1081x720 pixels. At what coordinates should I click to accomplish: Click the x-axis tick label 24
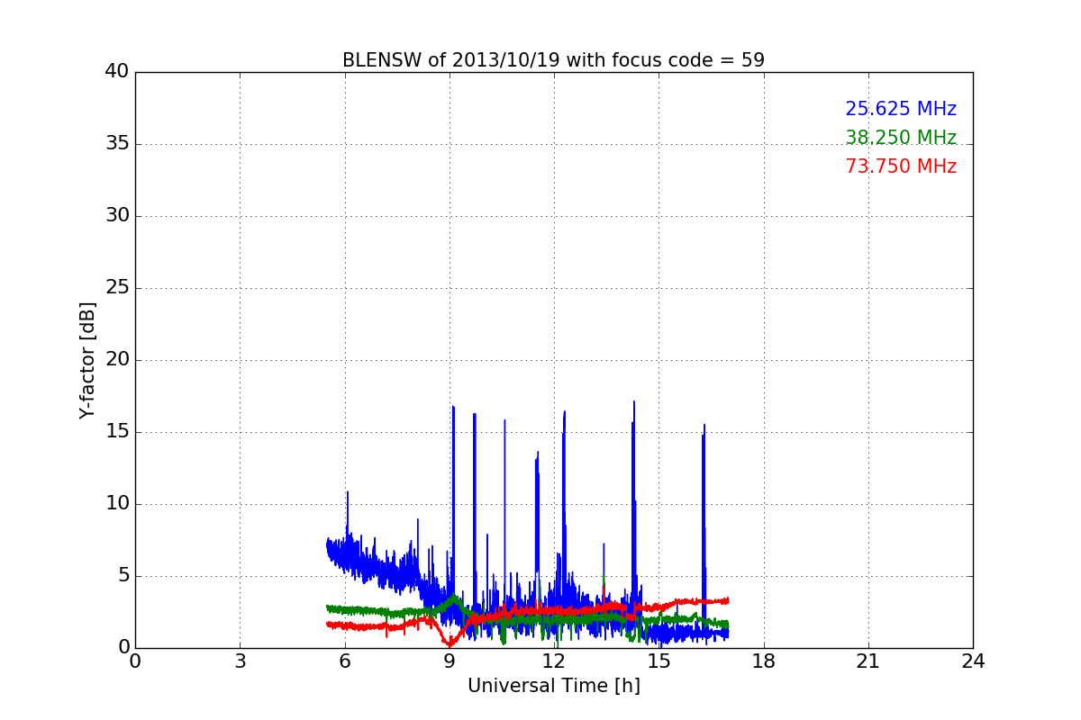click(x=973, y=661)
